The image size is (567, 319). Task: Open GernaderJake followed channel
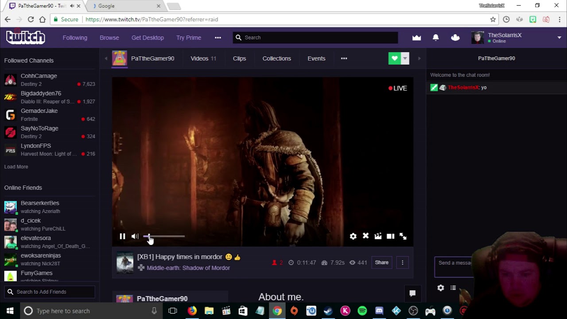pyautogui.click(x=50, y=115)
